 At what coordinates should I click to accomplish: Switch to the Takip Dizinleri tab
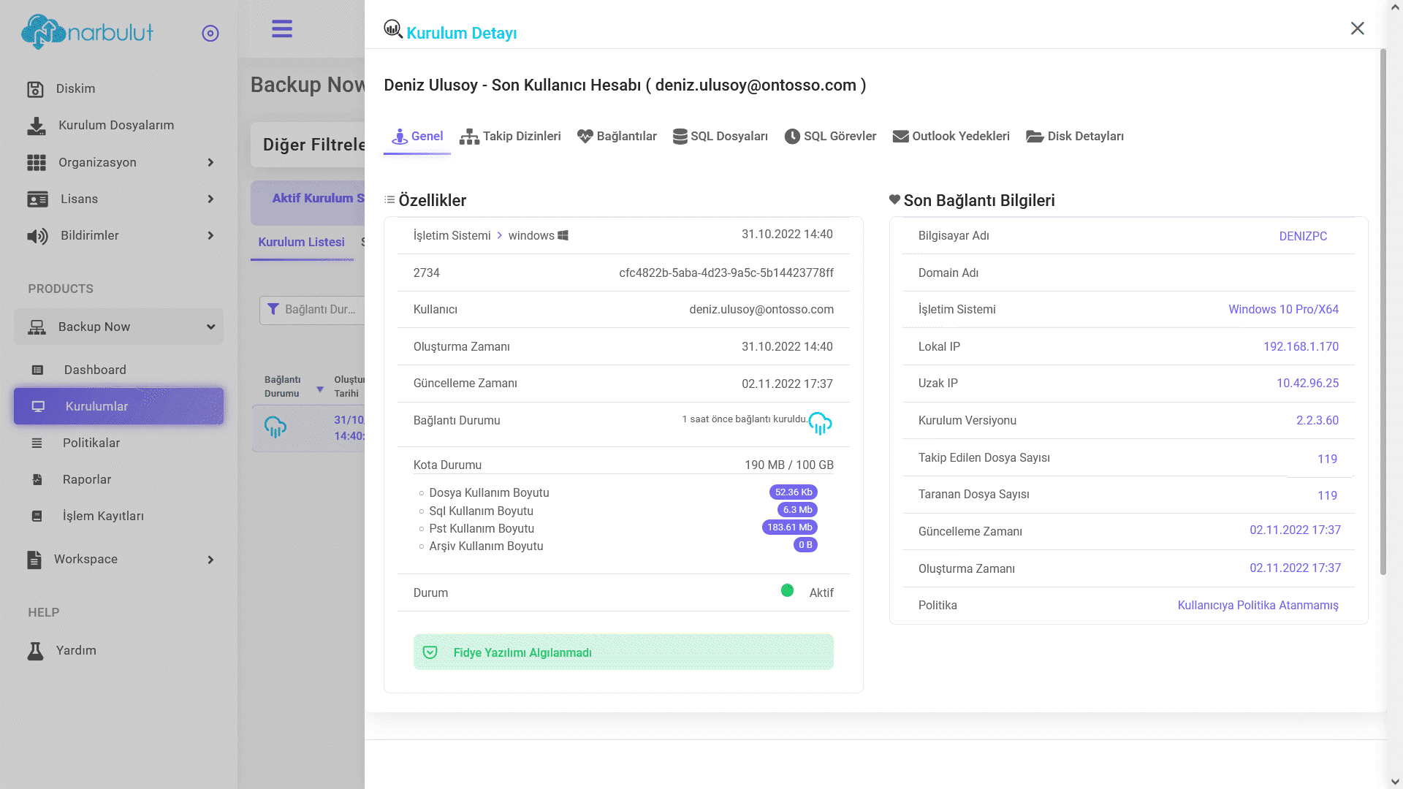pyautogui.click(x=510, y=137)
